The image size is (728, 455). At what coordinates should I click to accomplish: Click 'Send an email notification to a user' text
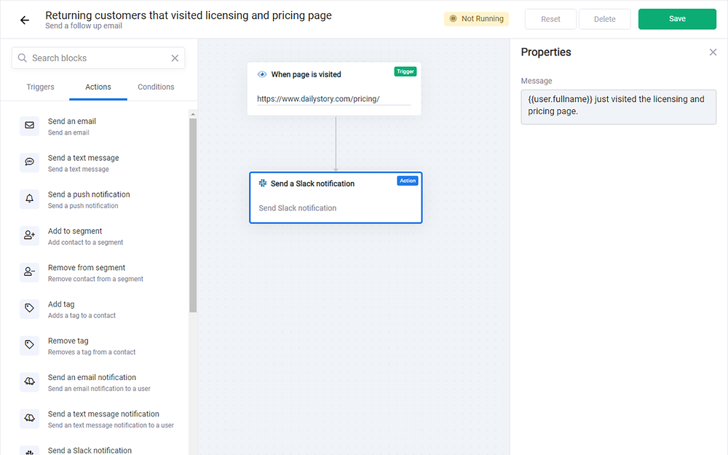pyautogui.click(x=99, y=389)
